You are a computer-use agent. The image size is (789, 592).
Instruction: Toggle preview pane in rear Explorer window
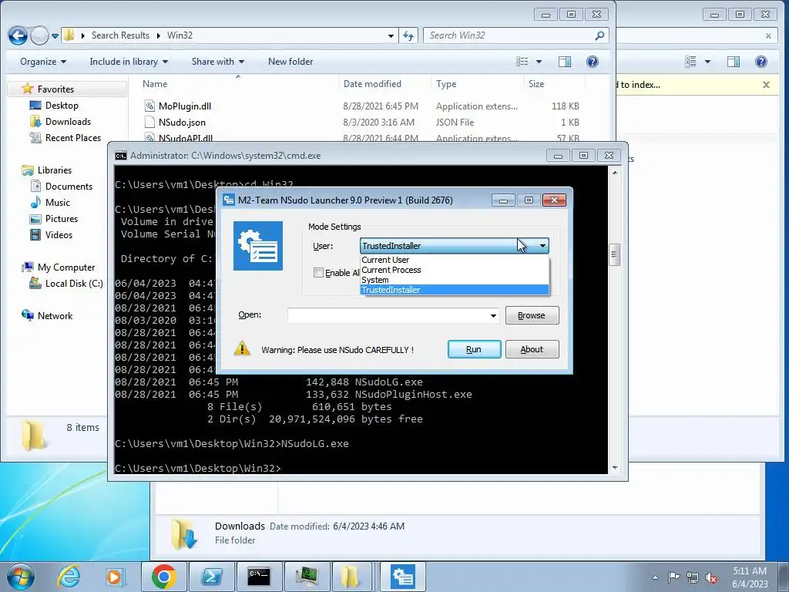click(x=734, y=62)
